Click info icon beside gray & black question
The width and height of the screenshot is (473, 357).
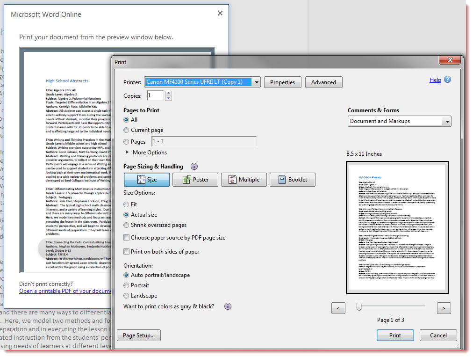click(x=228, y=306)
